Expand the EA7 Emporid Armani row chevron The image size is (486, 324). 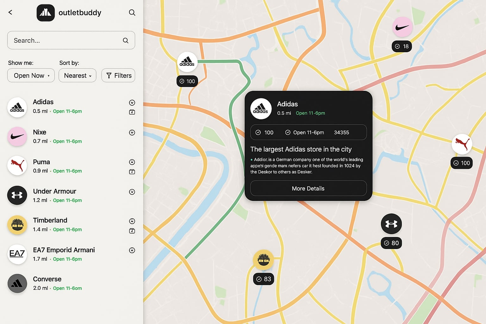point(132,250)
